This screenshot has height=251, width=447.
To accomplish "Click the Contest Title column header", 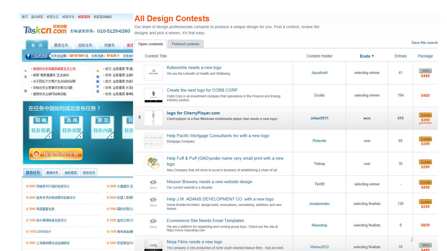I will point(156,56).
